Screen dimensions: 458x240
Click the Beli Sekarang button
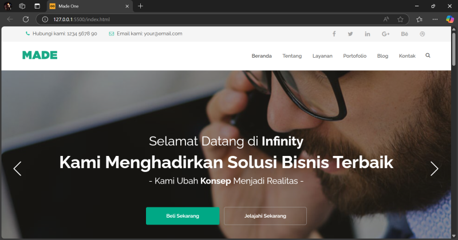click(183, 216)
